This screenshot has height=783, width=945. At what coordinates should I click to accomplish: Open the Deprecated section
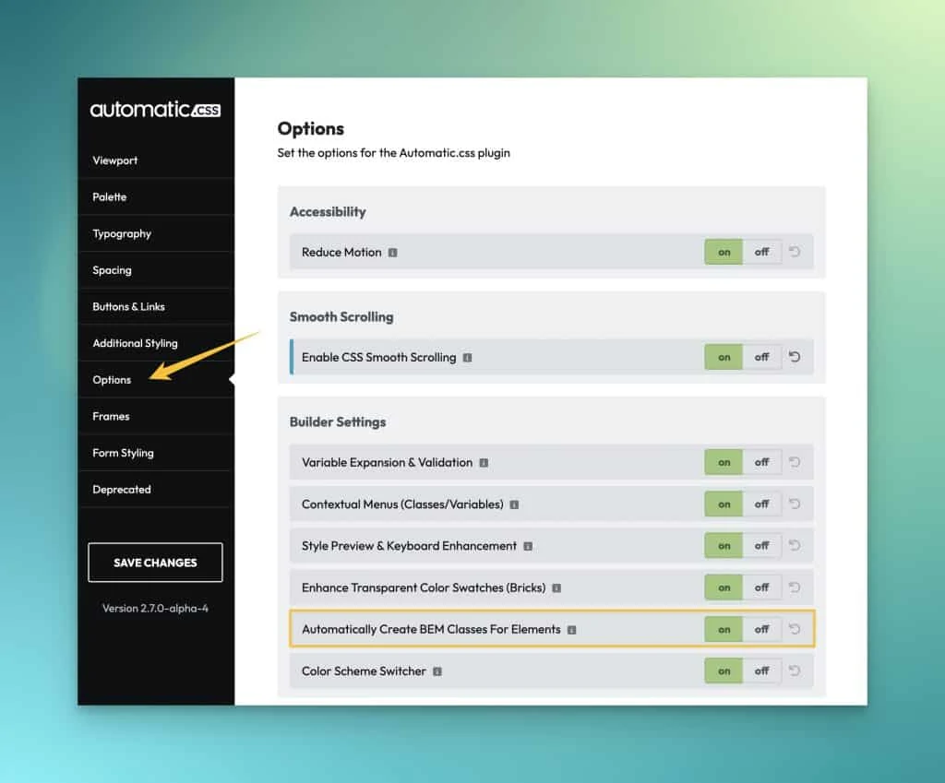click(x=121, y=490)
